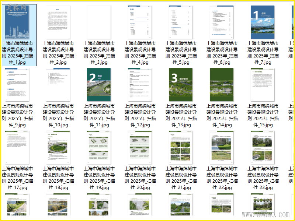Select the thumbnail of 扫描件_1.jpg cover page
This screenshot has height=221, width=295.
coord(17,22)
